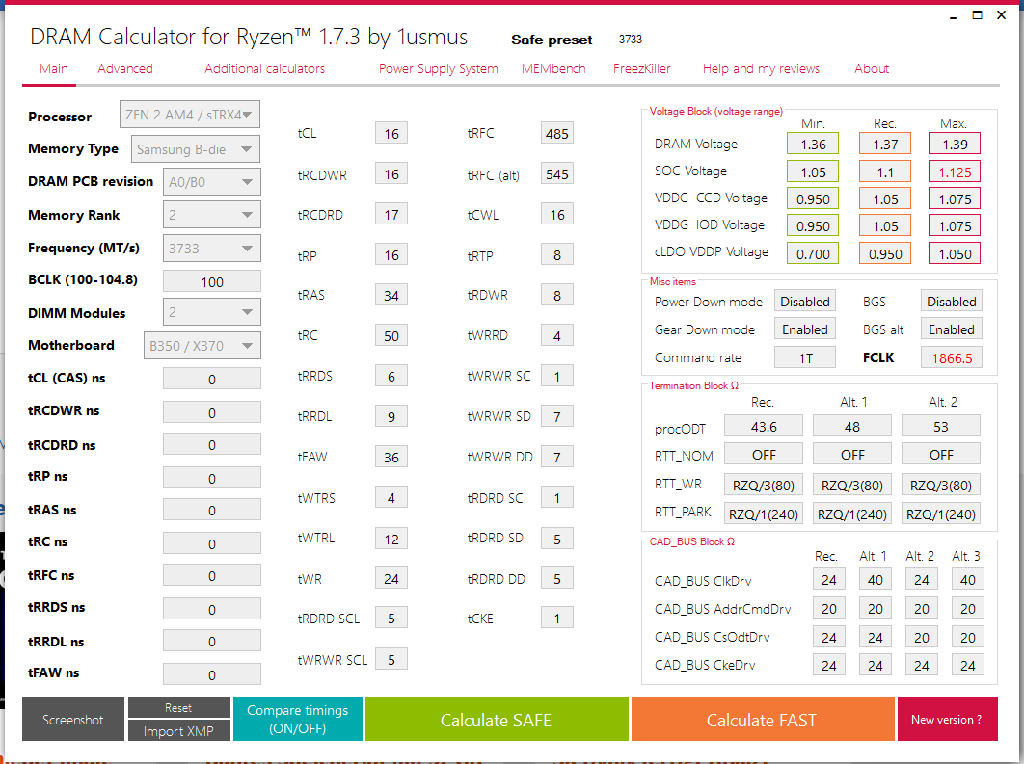The width and height of the screenshot is (1024, 764).
Task: Click the DRAM Voltage Max 1.39 box
Action: click(955, 144)
